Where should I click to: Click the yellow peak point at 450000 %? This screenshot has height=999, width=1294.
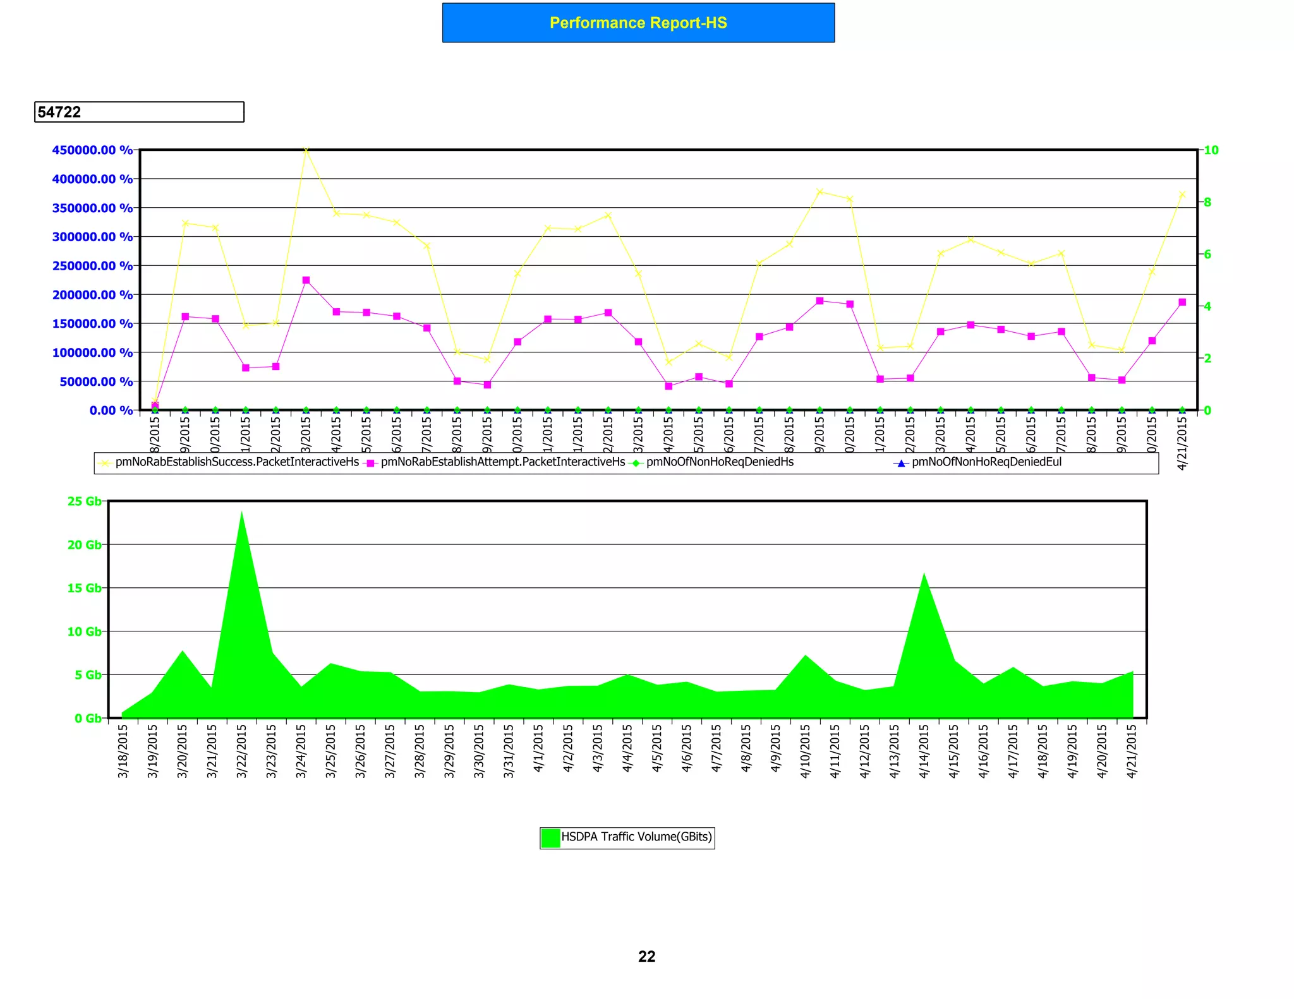306,150
